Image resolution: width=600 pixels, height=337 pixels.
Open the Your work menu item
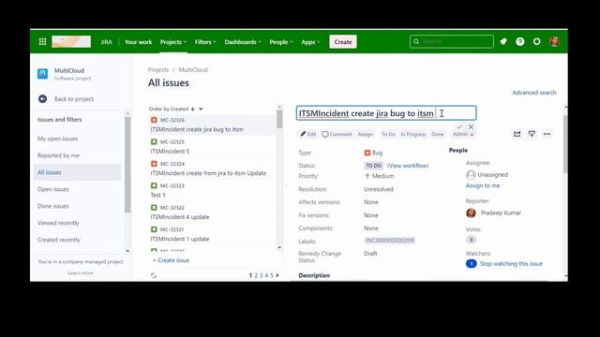[x=138, y=42]
